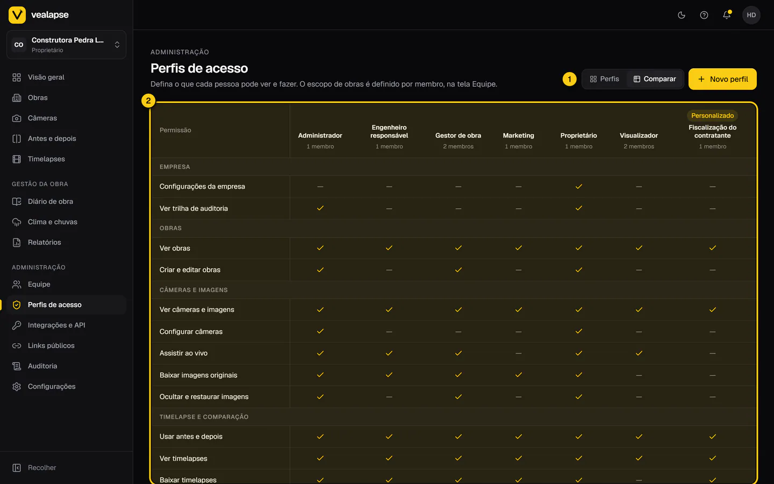The width and height of the screenshot is (774, 484).
Task: Click the Assistir ao vivo row label
Action: pyautogui.click(x=183, y=353)
